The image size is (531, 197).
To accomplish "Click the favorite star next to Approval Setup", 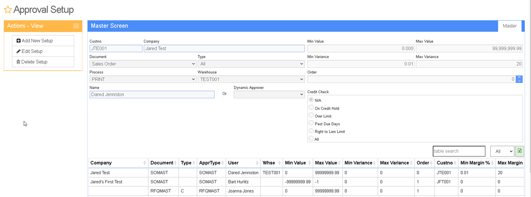I will click(x=8, y=9).
